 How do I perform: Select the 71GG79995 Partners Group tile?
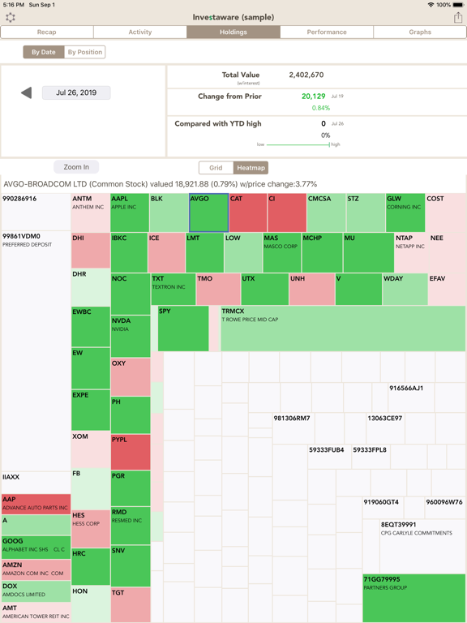tap(414, 598)
